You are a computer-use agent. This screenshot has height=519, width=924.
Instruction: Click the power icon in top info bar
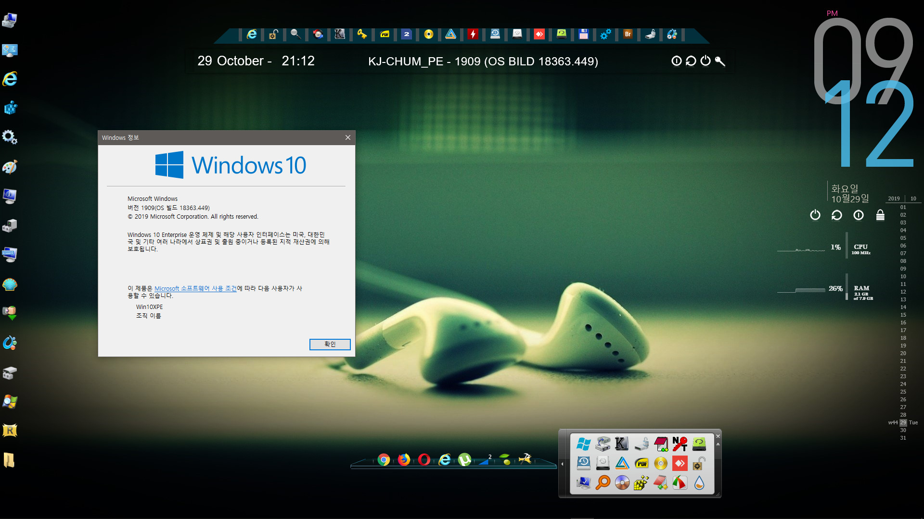click(x=706, y=61)
